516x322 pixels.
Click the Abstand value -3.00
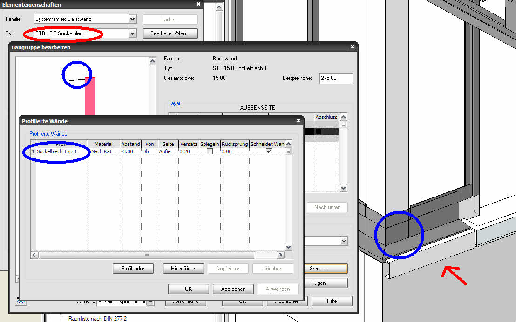(130, 151)
